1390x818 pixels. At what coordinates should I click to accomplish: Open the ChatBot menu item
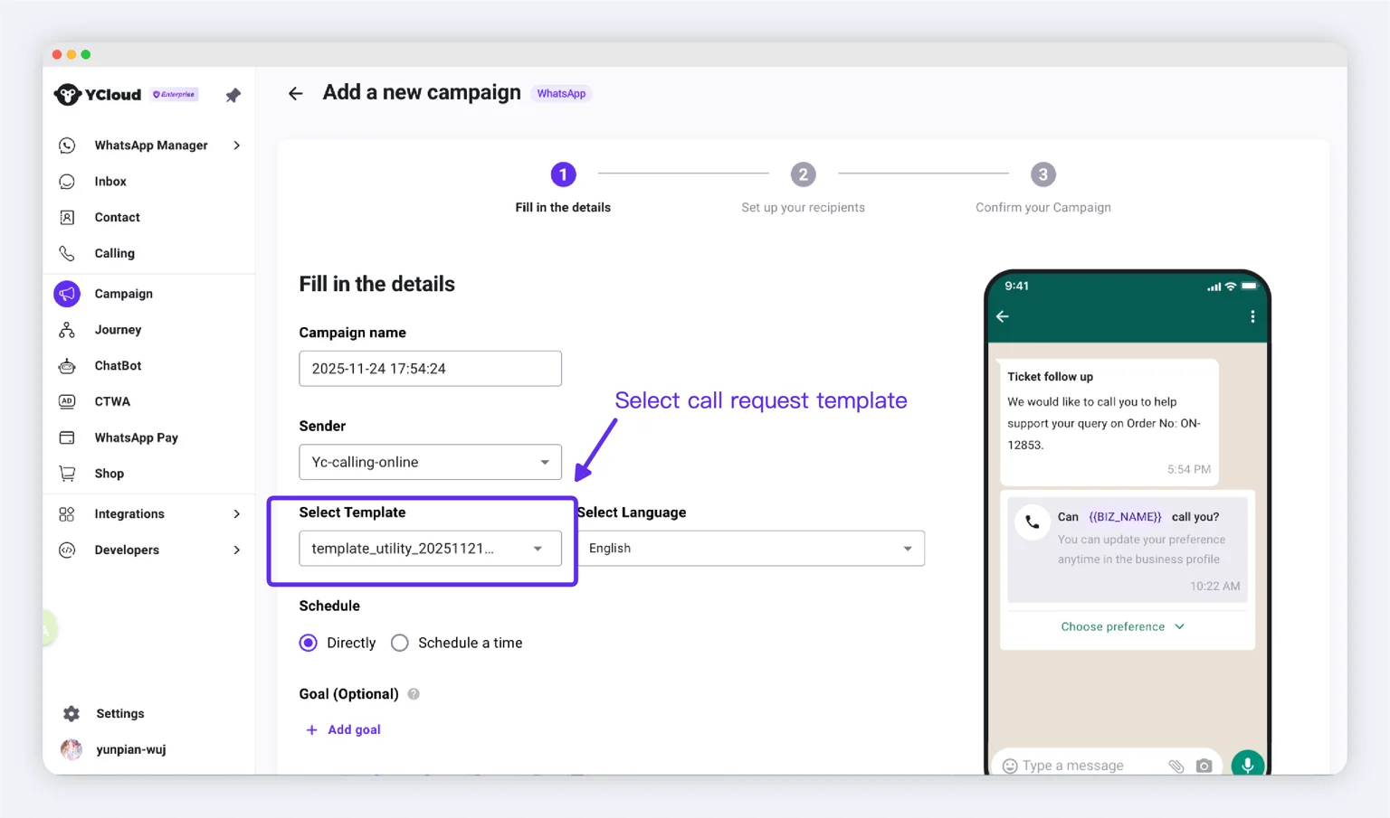(x=119, y=366)
